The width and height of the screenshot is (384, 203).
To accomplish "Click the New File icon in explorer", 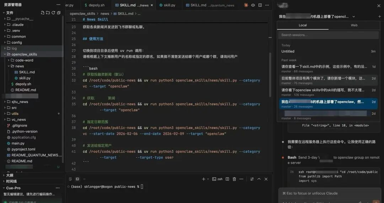I will click(x=43, y=13).
